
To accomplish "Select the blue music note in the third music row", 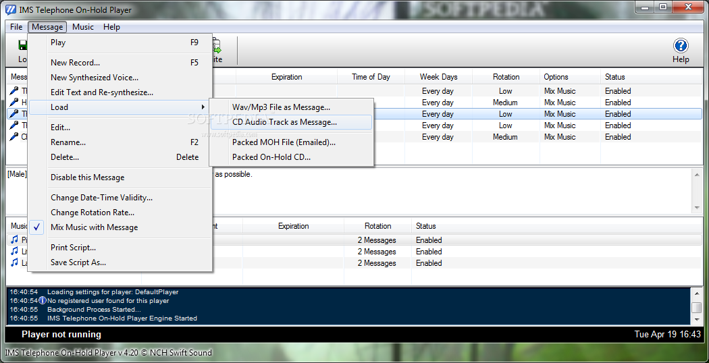I will click(x=14, y=262).
